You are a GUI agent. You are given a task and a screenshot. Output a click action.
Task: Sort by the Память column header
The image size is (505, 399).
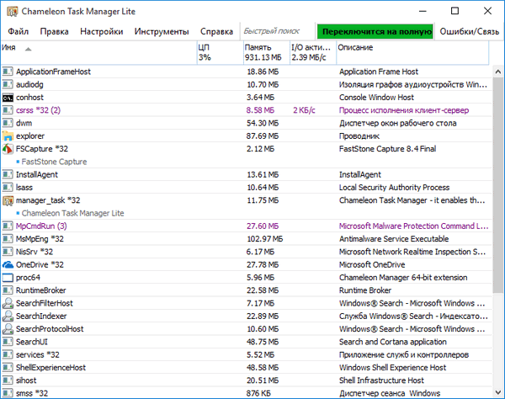click(267, 52)
